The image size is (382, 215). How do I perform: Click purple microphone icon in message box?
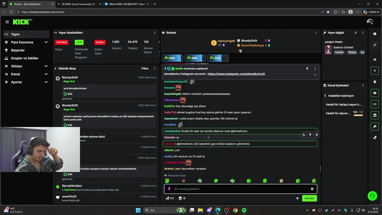point(169,189)
